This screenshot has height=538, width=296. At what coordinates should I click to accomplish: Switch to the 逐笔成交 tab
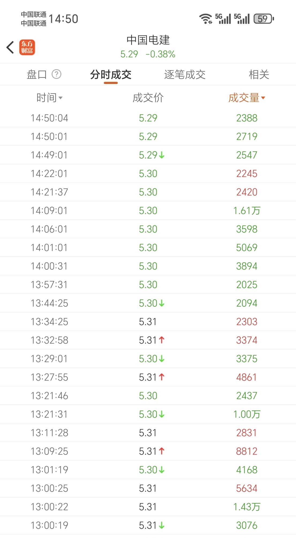point(185,74)
